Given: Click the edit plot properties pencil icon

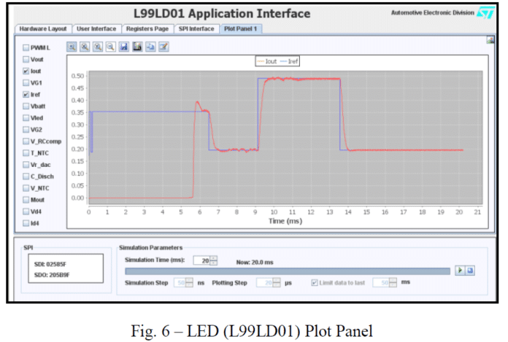Looking at the screenshot, I should coord(164,47).
